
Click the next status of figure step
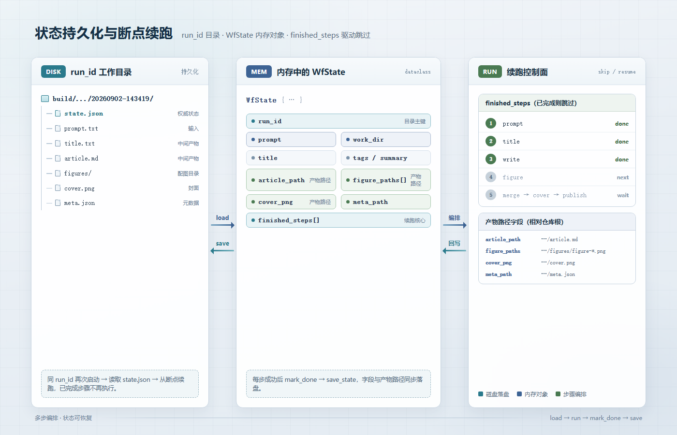coord(623,177)
